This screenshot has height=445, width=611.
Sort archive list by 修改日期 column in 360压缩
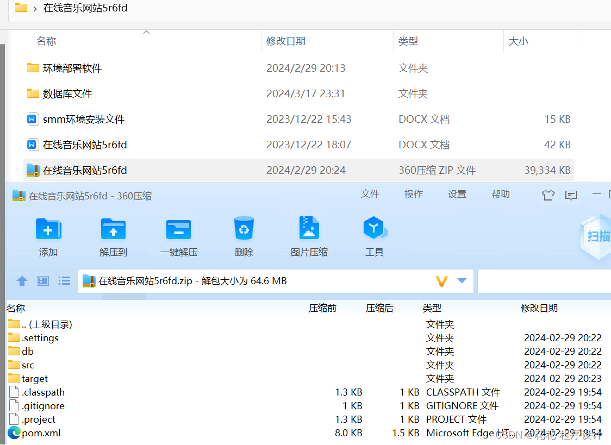[539, 308]
